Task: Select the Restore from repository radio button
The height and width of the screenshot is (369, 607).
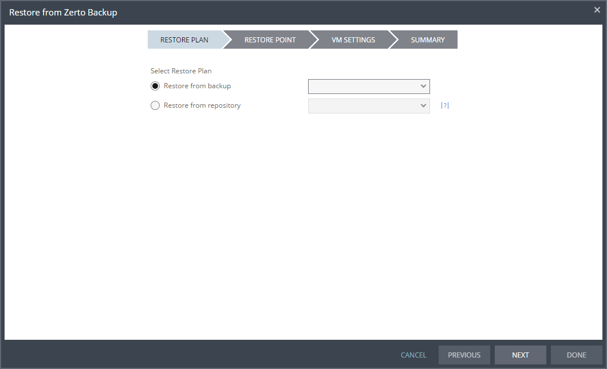Action: pyautogui.click(x=155, y=105)
